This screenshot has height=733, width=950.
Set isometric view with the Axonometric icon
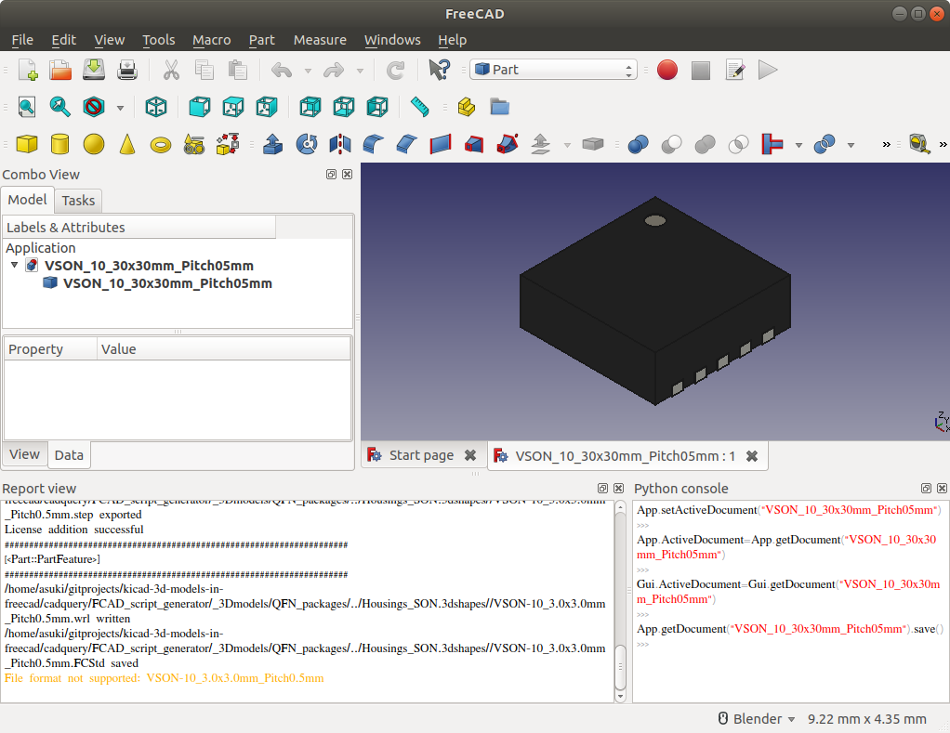pos(156,107)
